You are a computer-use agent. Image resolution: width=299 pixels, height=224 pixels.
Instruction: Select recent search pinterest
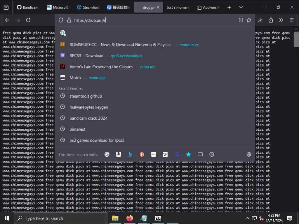point(155,129)
